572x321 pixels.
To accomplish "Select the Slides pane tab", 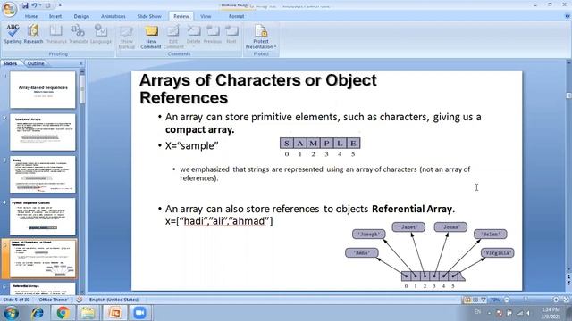I will coord(10,63).
